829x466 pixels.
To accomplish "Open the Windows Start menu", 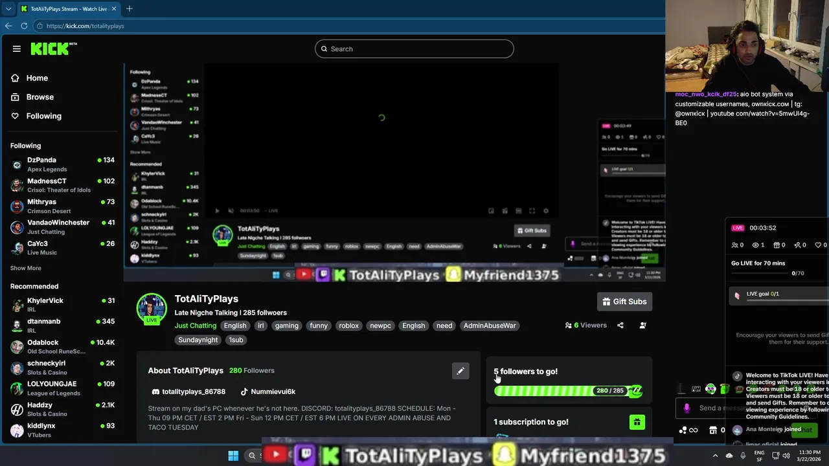I will pos(233,456).
